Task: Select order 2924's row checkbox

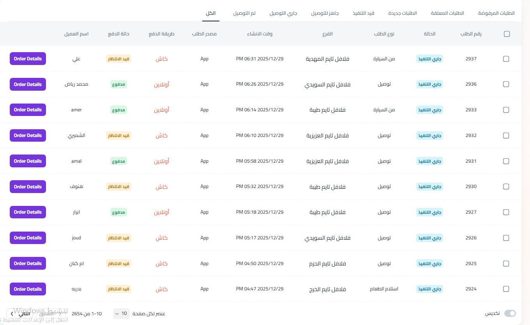Action: tap(506, 289)
